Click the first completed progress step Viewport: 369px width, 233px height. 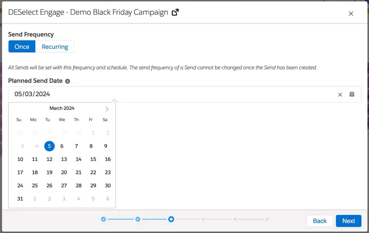point(103,219)
